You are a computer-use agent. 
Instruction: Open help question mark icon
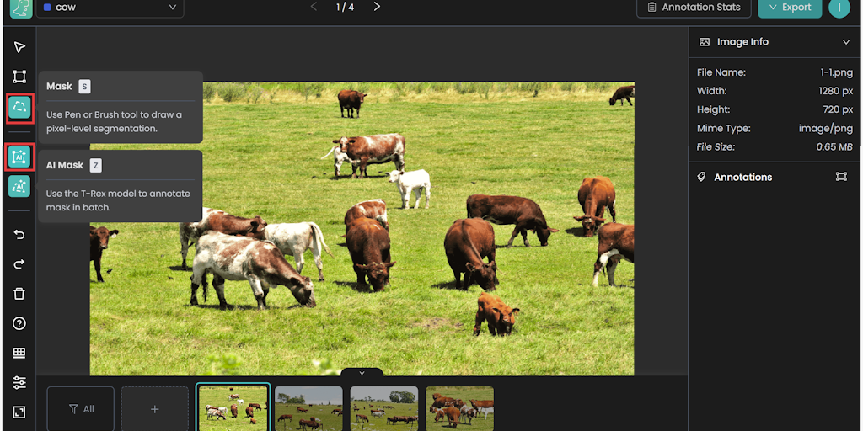tap(20, 323)
